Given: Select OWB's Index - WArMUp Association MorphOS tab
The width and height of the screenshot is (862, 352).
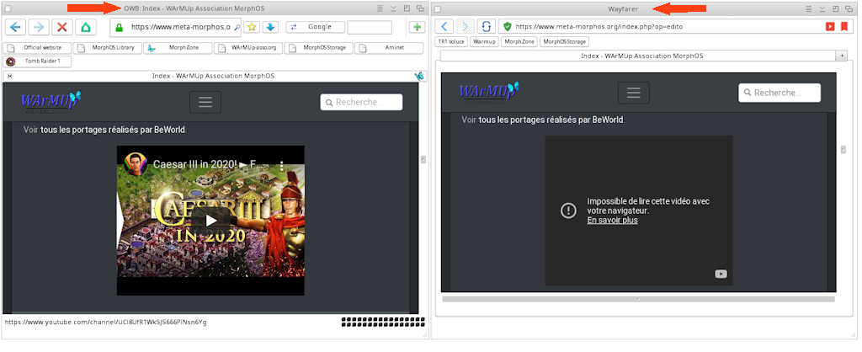Looking at the screenshot, I should 213,77.
